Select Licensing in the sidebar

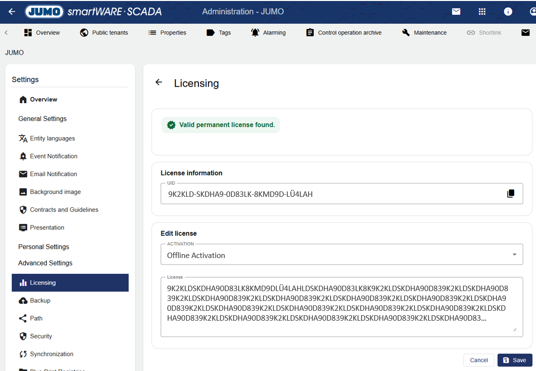coord(70,283)
